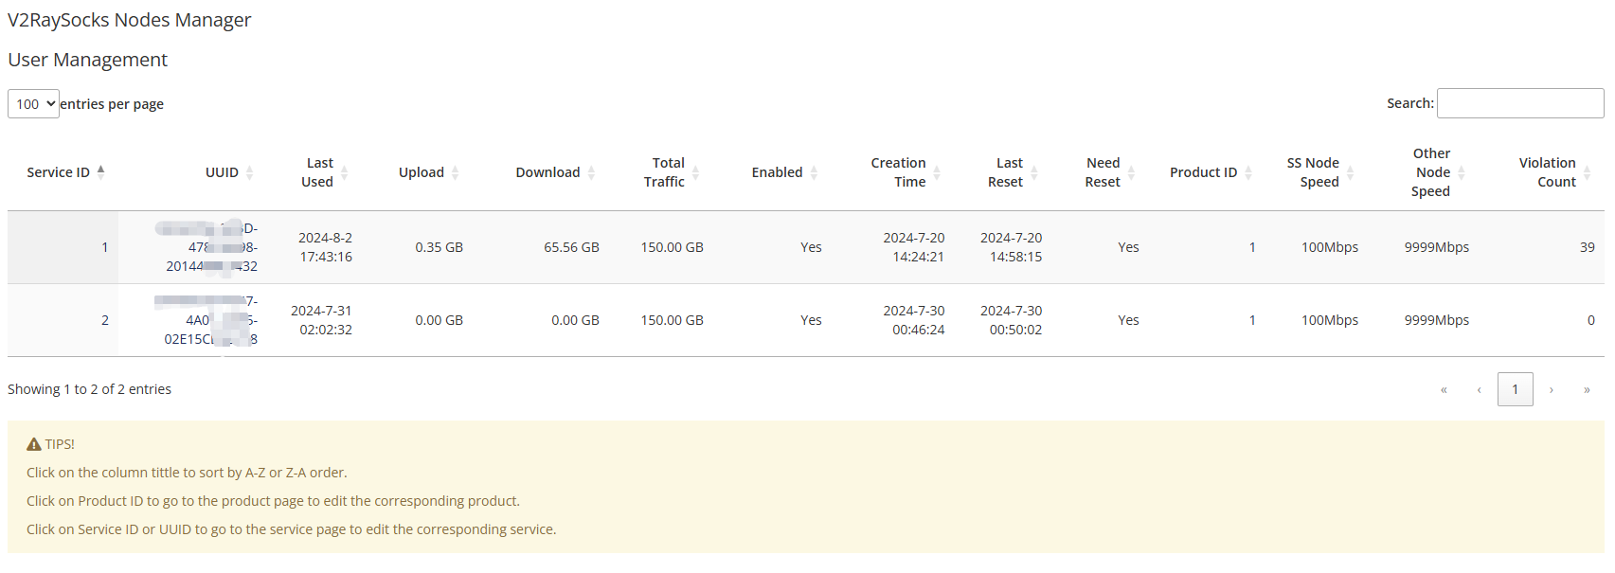Sort by SS Node Speed header
Image resolution: width=1615 pixels, height=573 pixels.
[1313, 172]
